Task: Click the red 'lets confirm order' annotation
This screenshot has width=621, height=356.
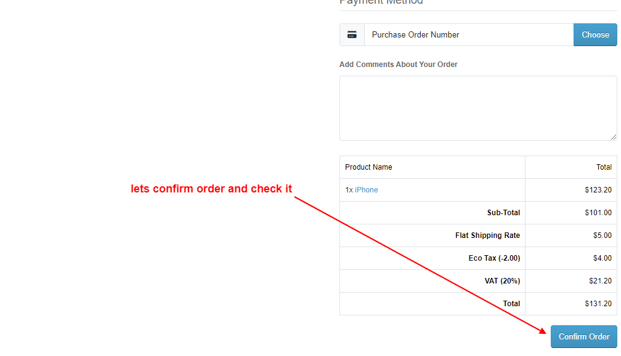Action: (211, 189)
